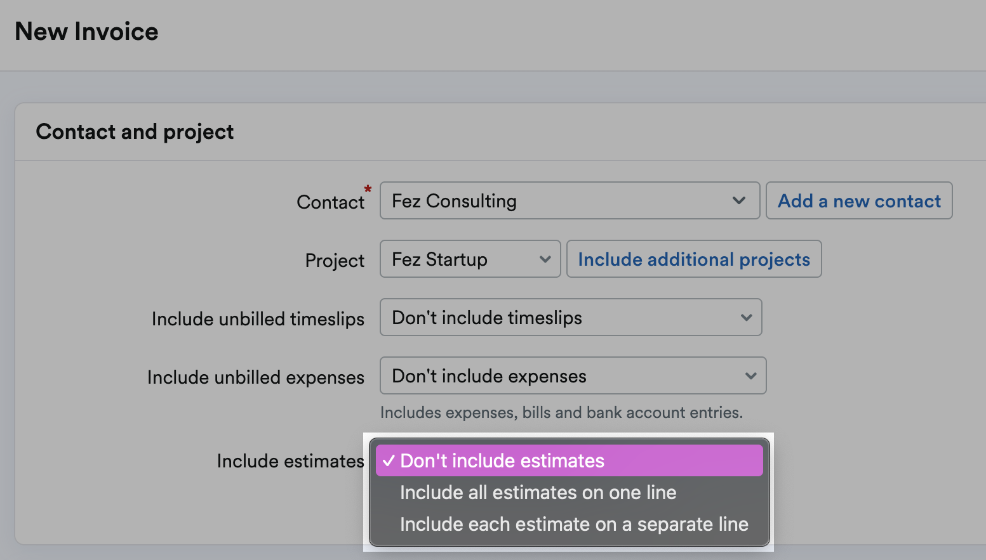Image resolution: width=986 pixels, height=560 pixels.
Task: Click the Include unbilled expenses label
Action: [256, 377]
